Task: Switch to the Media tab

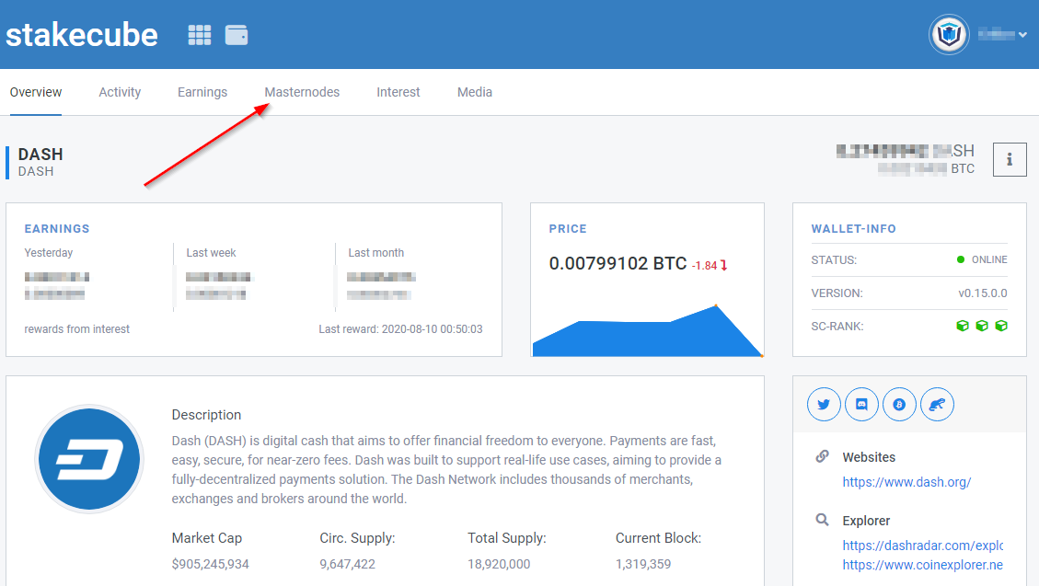Action: click(475, 92)
